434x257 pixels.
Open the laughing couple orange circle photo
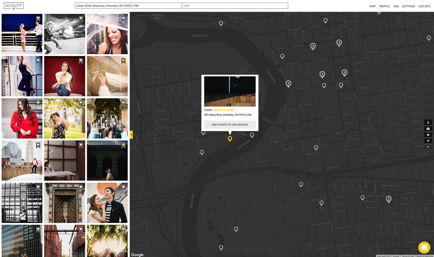point(107,203)
